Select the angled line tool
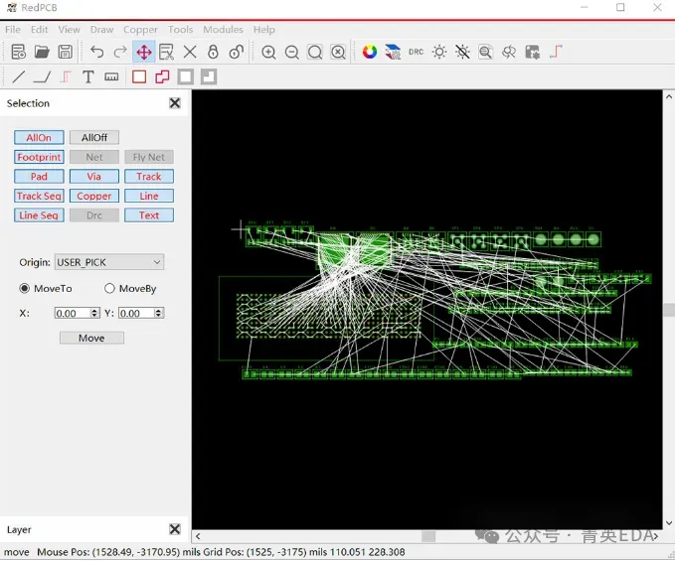This screenshot has width=675, height=561. coord(42,76)
